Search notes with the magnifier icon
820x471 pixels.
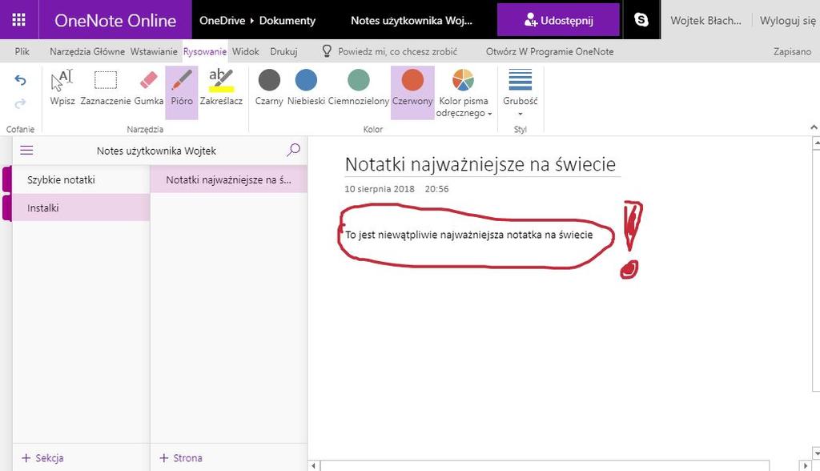[293, 151]
